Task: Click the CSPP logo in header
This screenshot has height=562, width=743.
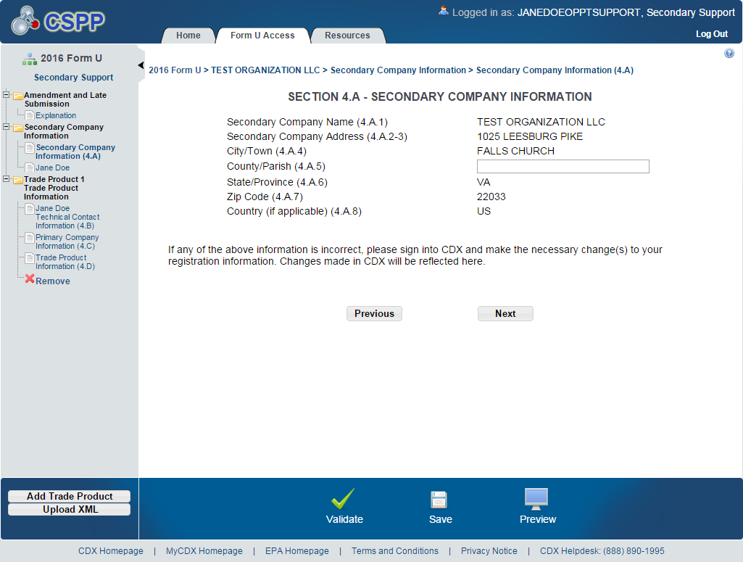Action: [58, 21]
